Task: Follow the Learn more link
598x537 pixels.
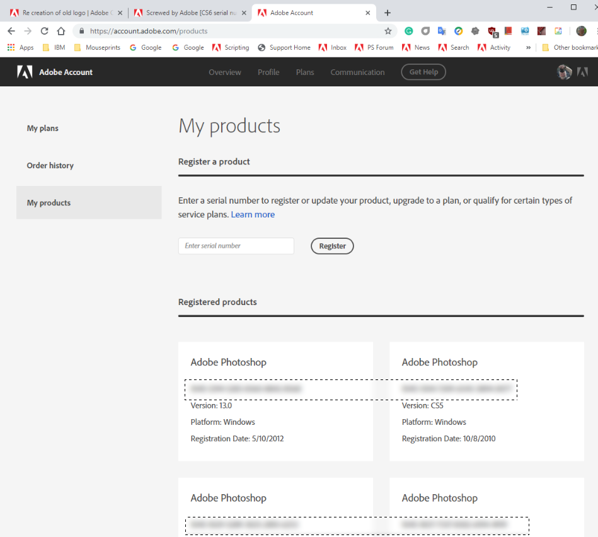Action: point(253,214)
